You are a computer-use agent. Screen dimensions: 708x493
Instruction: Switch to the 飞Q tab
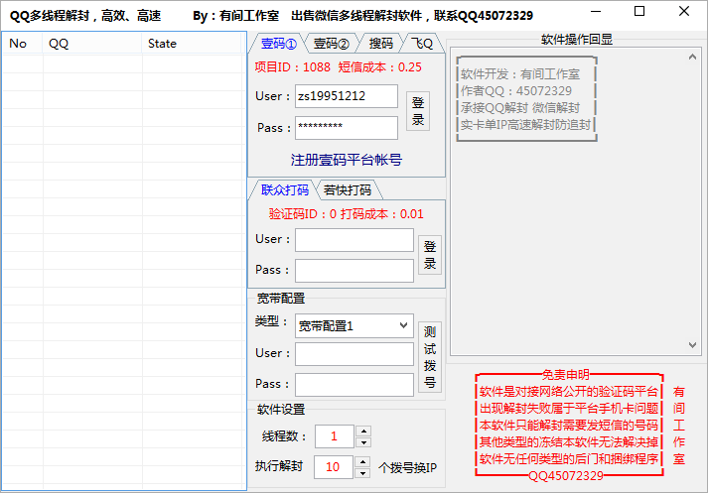pyautogui.click(x=423, y=44)
